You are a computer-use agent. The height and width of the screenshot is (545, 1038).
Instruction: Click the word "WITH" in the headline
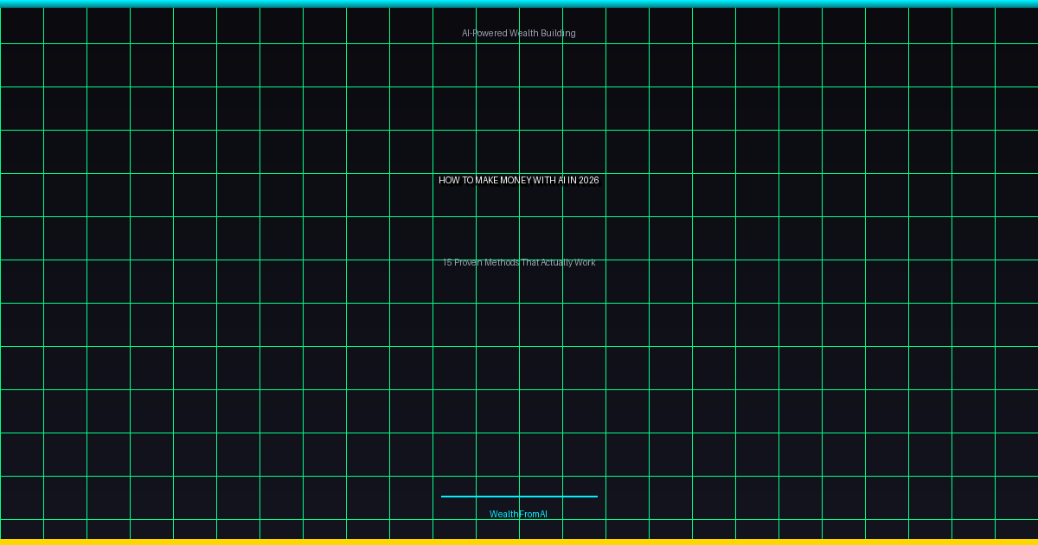point(543,181)
